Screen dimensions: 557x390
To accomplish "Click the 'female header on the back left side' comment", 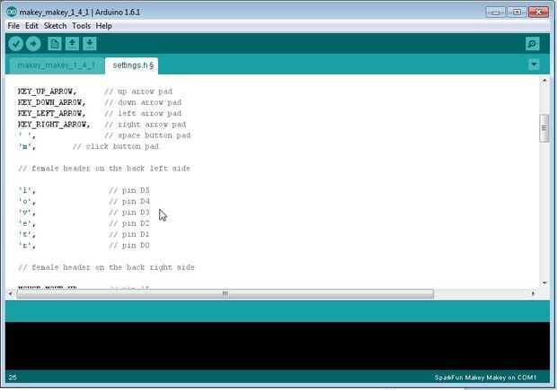I will pos(104,169).
